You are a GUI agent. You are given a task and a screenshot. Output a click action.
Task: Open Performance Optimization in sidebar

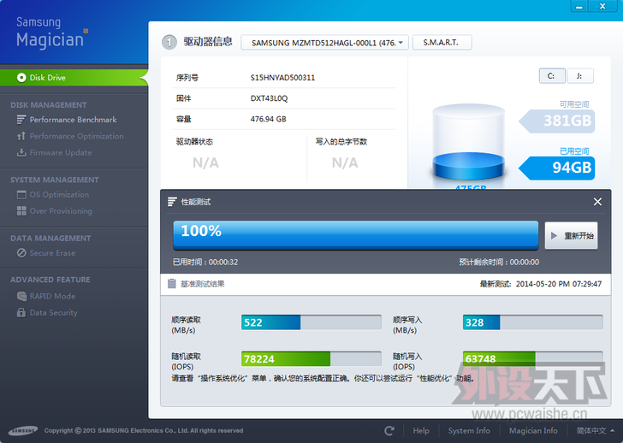point(77,136)
